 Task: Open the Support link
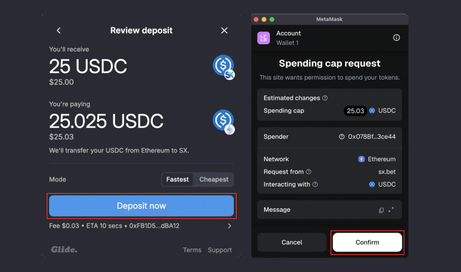click(x=220, y=250)
